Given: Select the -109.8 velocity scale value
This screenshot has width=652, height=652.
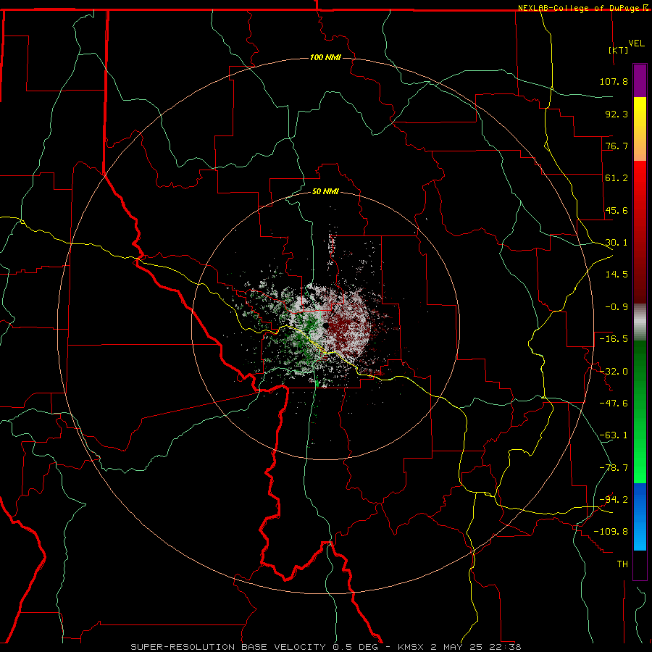Looking at the screenshot, I should [611, 532].
